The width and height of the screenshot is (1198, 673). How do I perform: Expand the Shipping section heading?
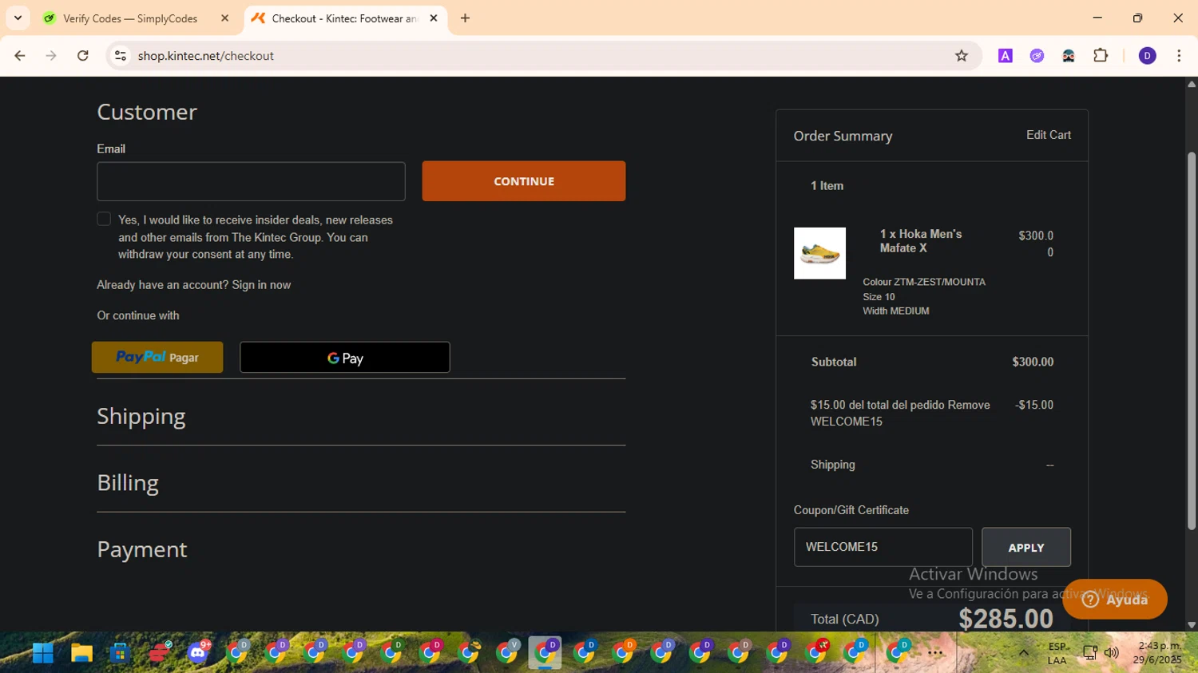tap(141, 416)
